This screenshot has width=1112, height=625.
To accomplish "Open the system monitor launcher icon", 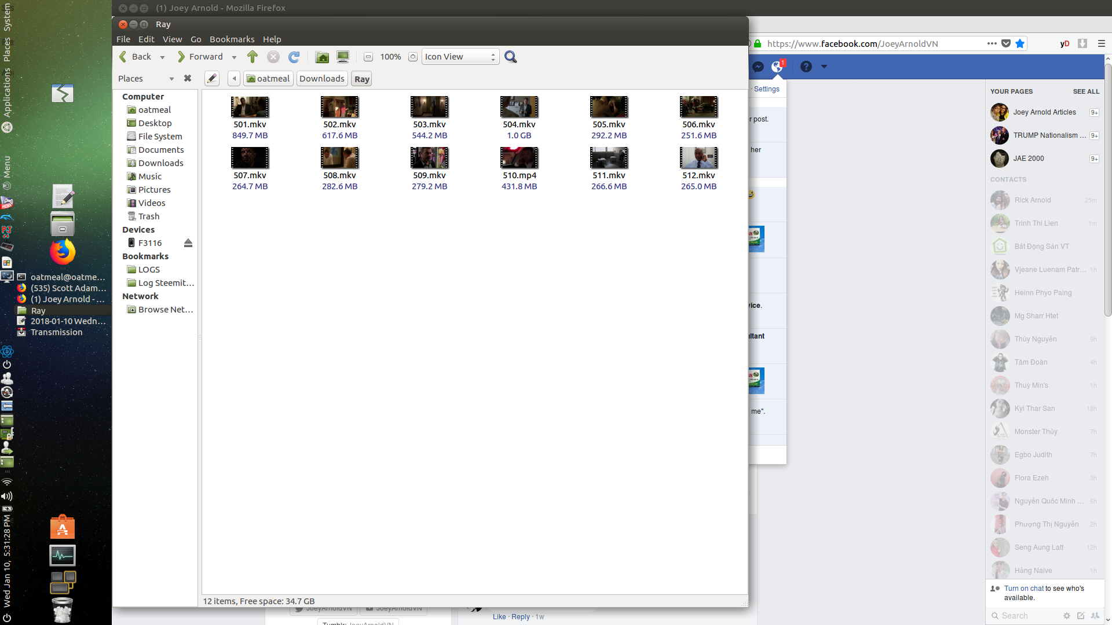I will (63, 556).
